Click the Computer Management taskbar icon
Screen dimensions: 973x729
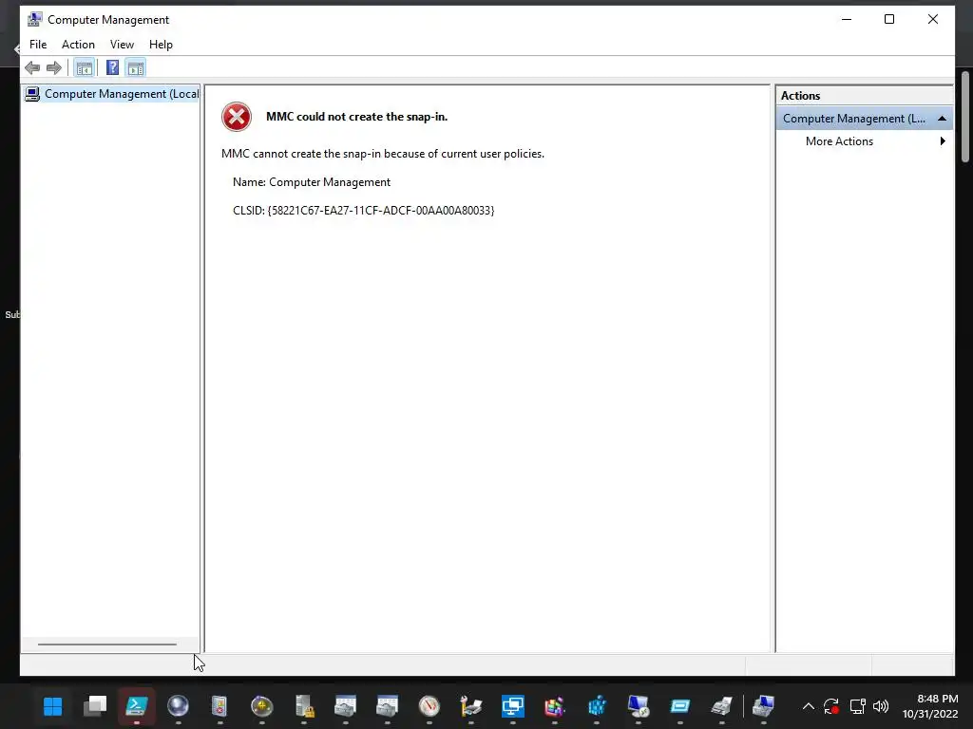click(x=764, y=706)
